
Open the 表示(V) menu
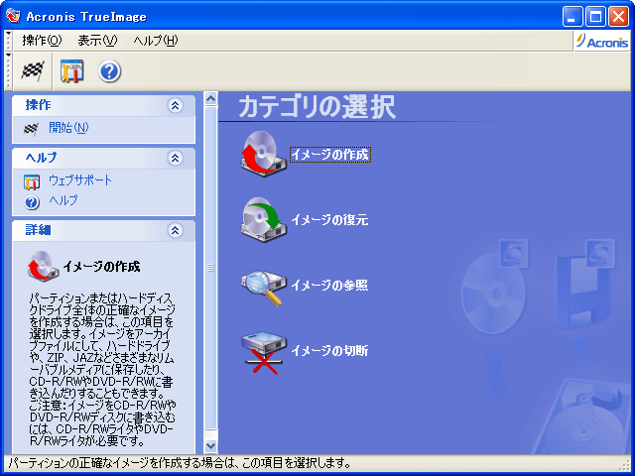click(x=97, y=41)
